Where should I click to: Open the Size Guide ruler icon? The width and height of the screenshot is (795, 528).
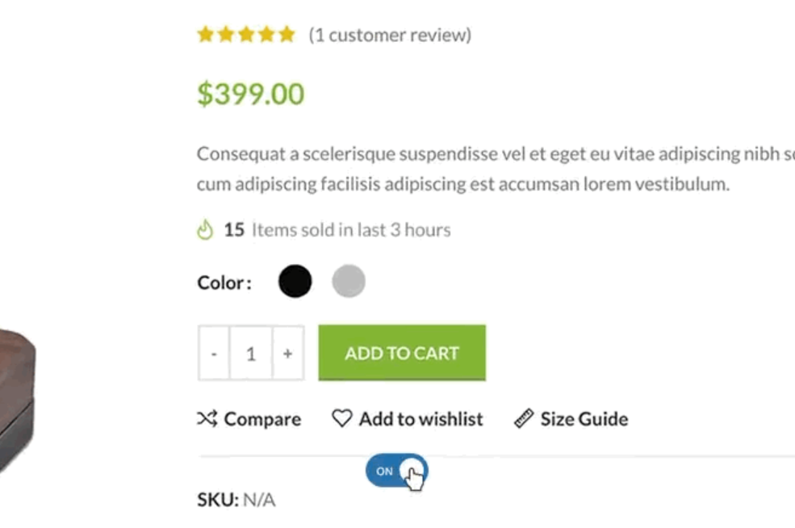coord(524,418)
